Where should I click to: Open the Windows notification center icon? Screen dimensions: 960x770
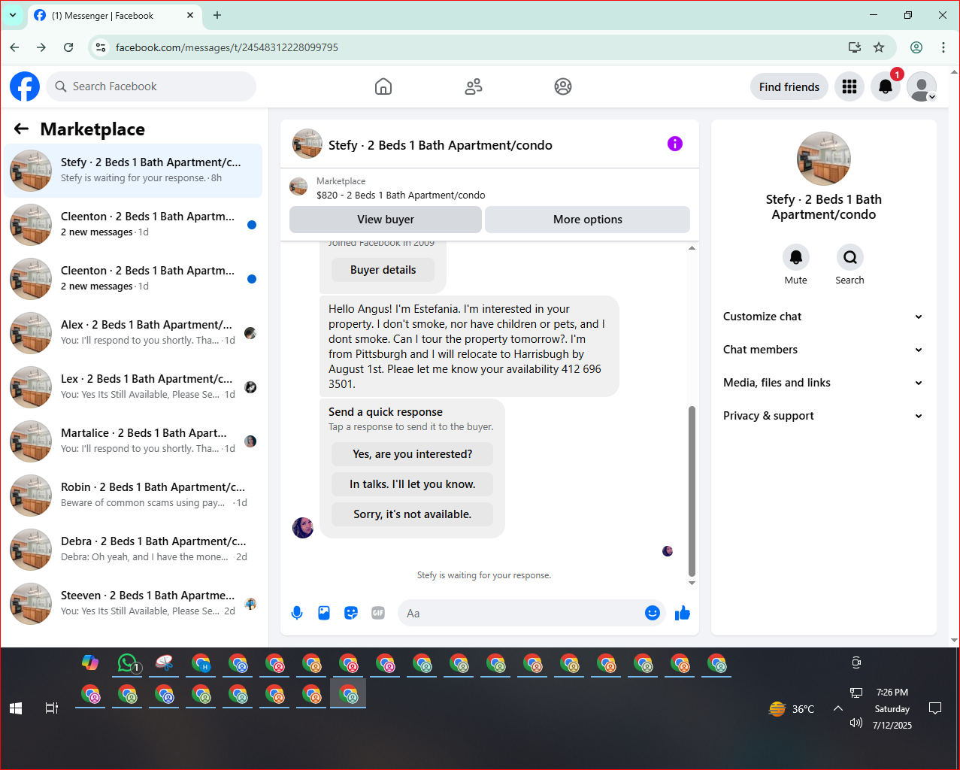point(935,708)
